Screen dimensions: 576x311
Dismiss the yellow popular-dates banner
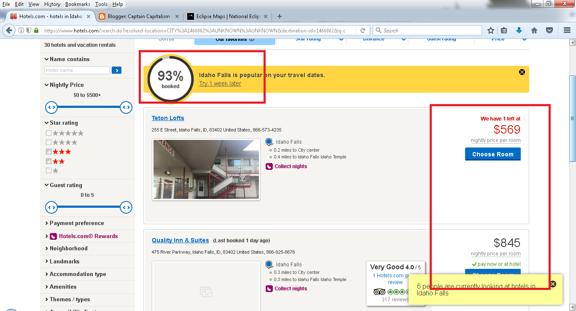point(522,72)
